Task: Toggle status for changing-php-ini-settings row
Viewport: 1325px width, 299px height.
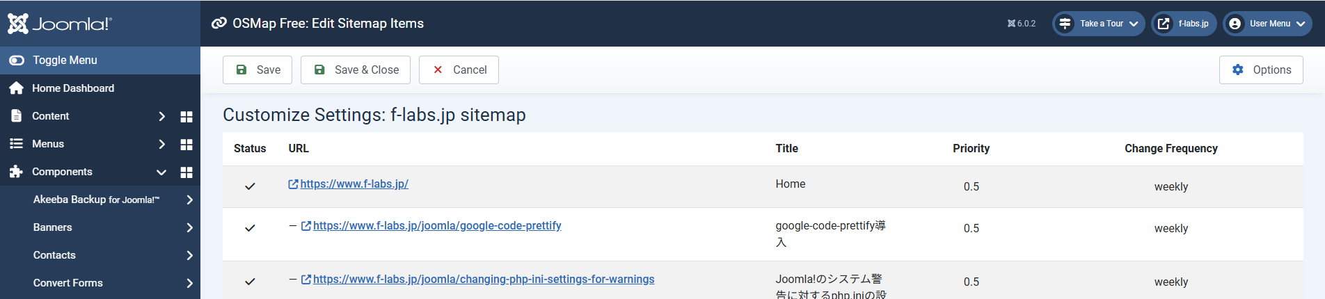Action: (250, 282)
